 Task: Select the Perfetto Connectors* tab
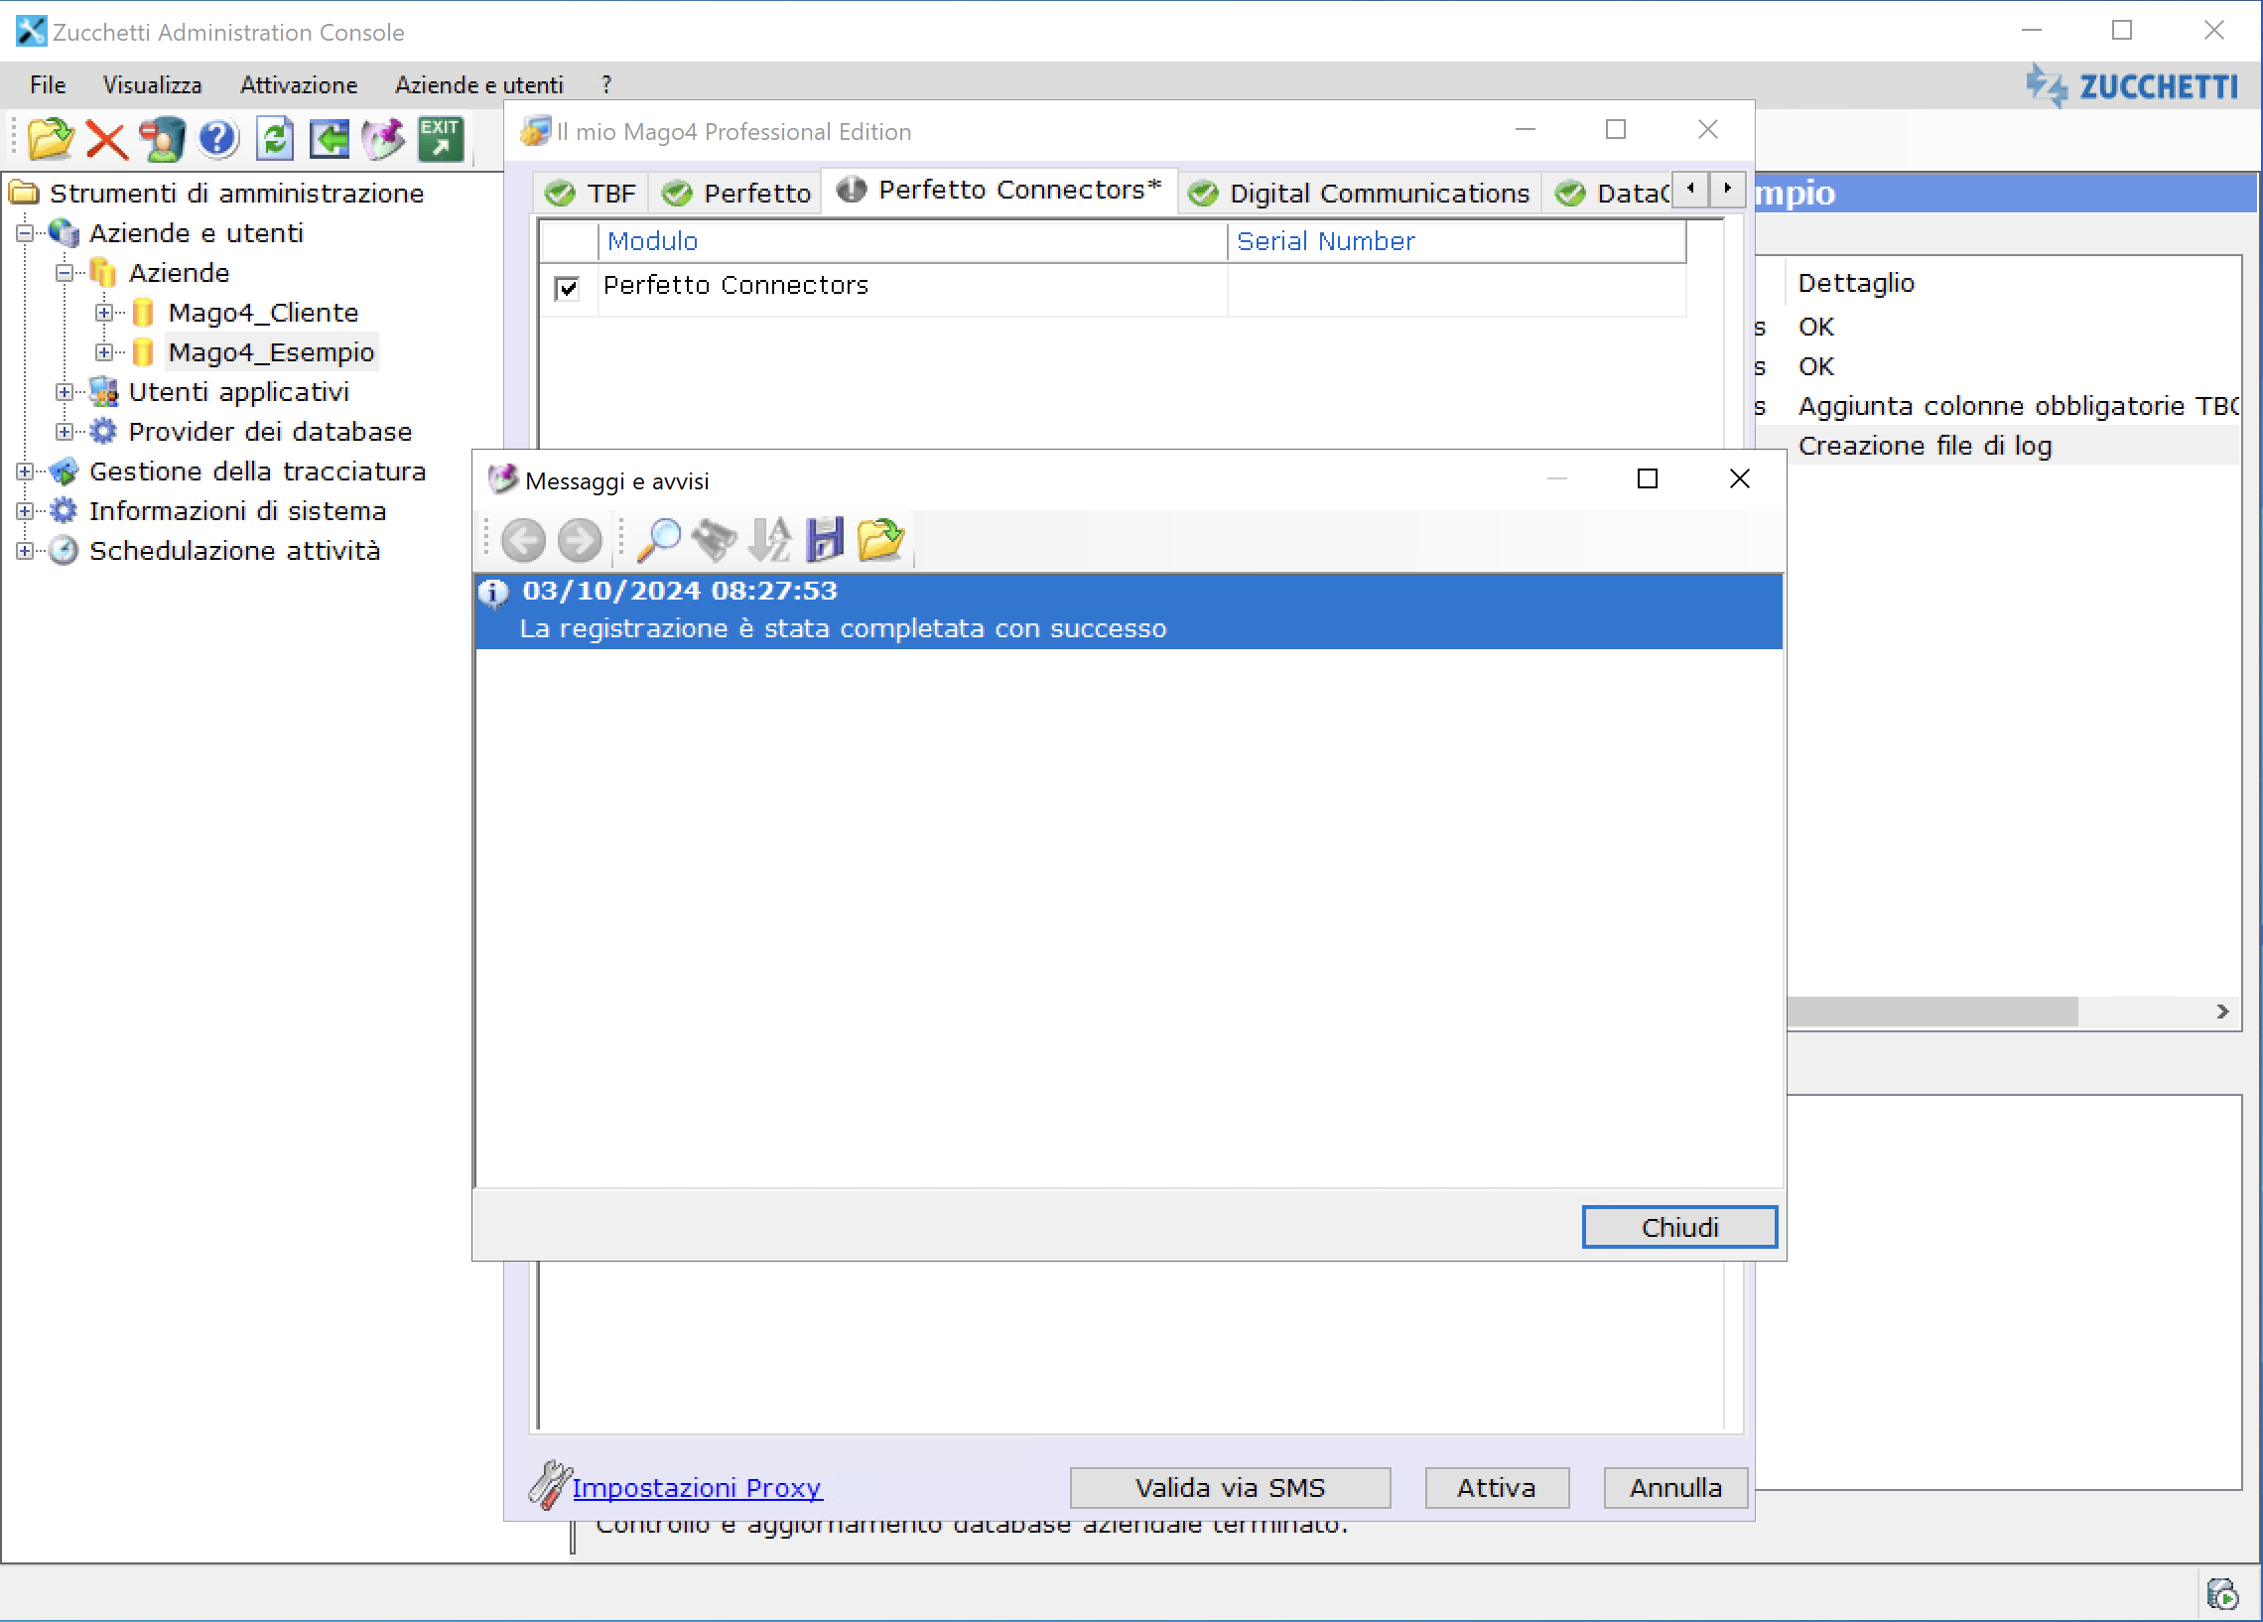click(x=998, y=190)
